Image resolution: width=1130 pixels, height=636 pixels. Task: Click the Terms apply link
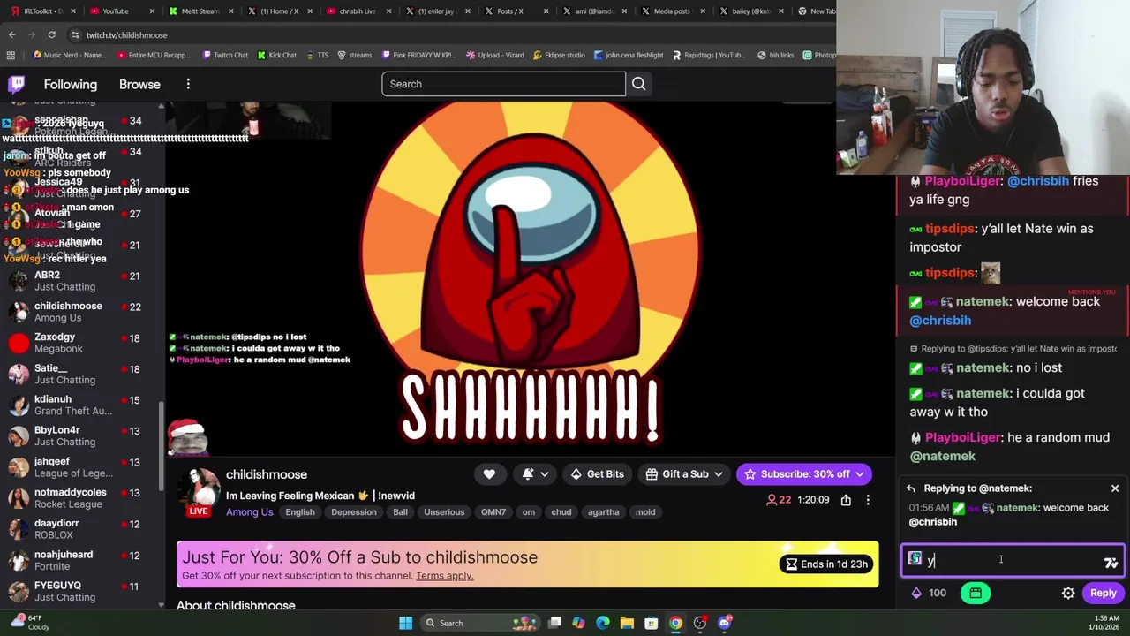pyautogui.click(x=445, y=576)
